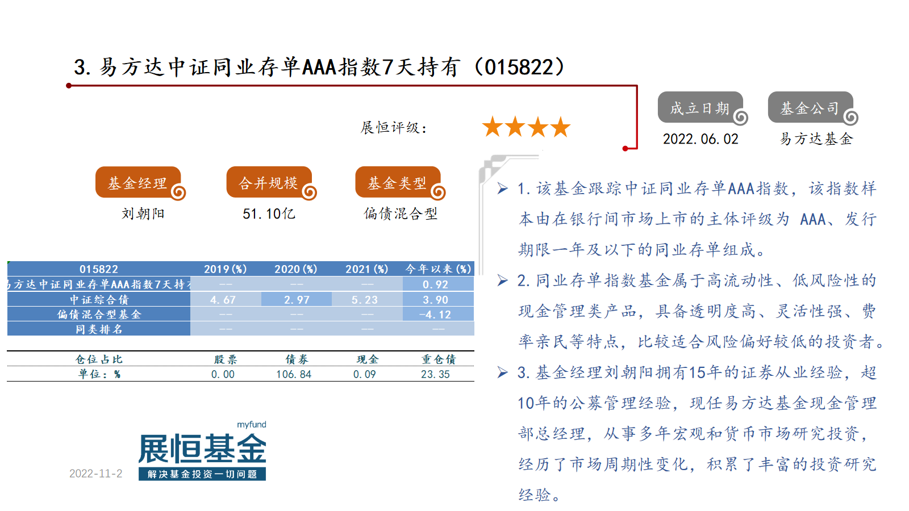Click the fund name row starting 方达中证同业存单
The width and height of the screenshot is (909, 511).
pyautogui.click(x=99, y=284)
